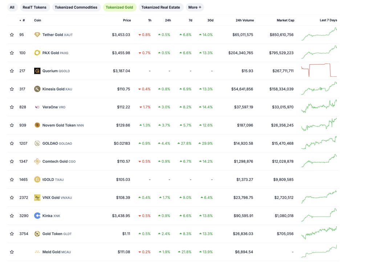Click VeraOne's 7-day sparkline chart

(x=319, y=106)
